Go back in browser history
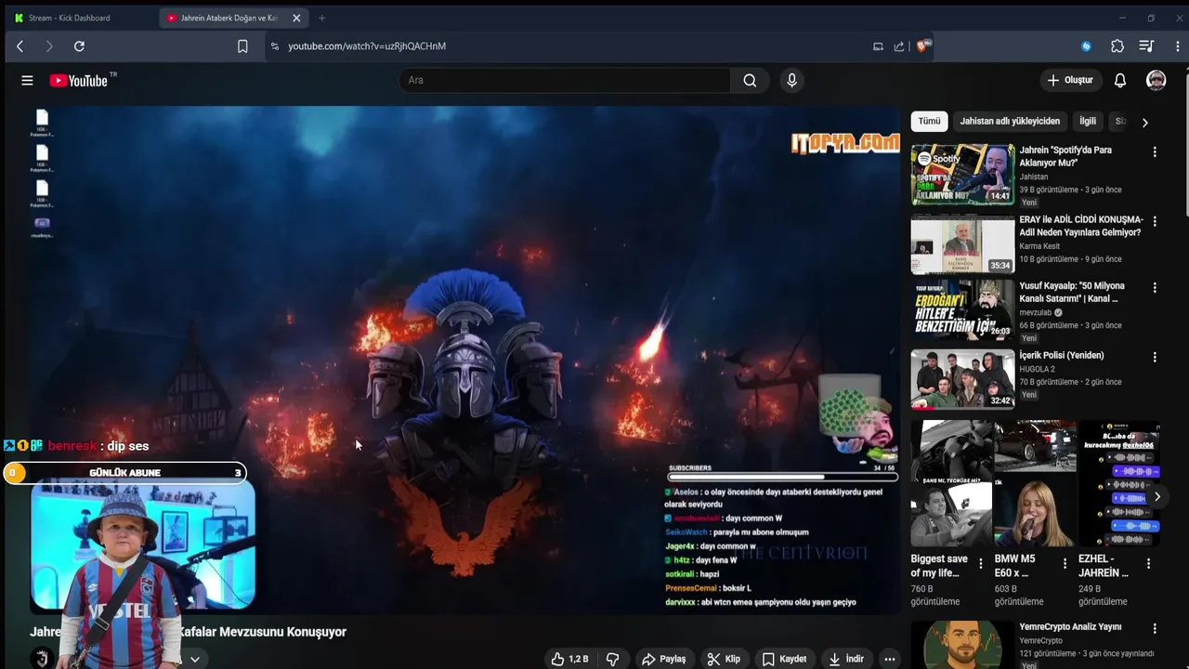Image resolution: width=1189 pixels, height=669 pixels. [20, 46]
